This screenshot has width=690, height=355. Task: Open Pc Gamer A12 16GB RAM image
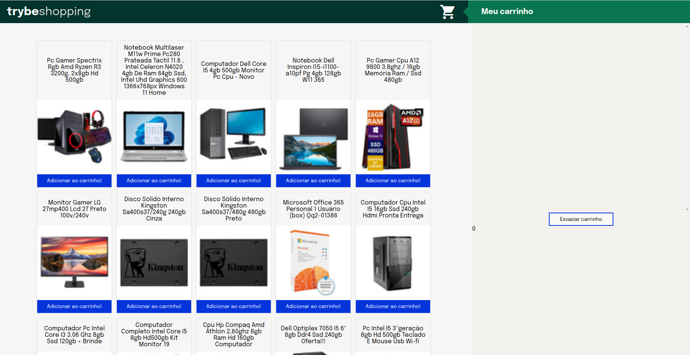[393, 137]
